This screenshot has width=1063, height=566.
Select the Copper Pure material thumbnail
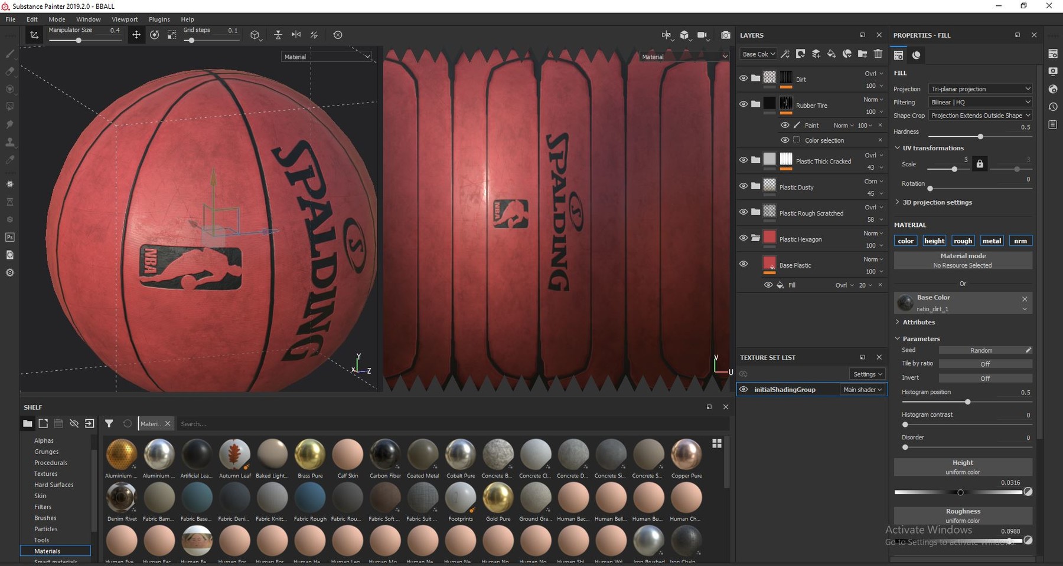(686, 454)
